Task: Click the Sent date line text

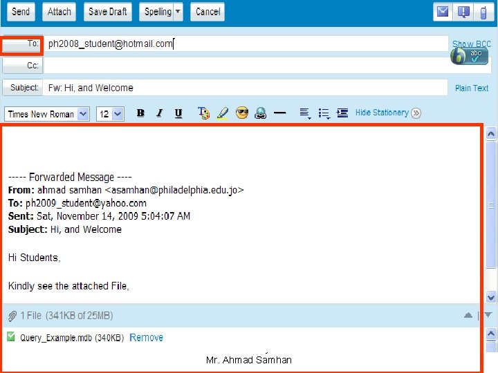Action: click(99, 216)
